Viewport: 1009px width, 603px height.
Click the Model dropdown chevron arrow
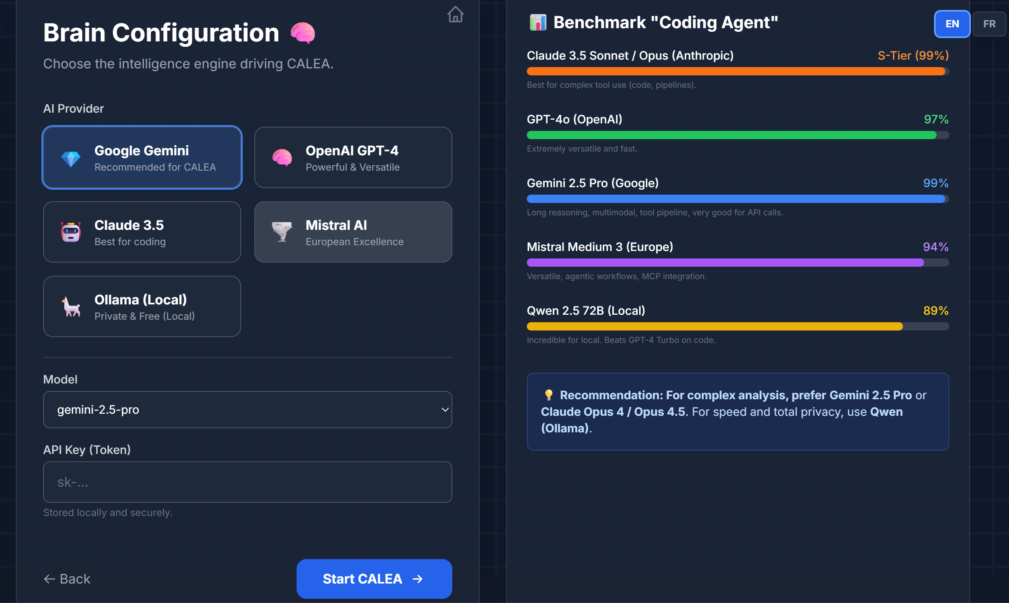point(445,410)
